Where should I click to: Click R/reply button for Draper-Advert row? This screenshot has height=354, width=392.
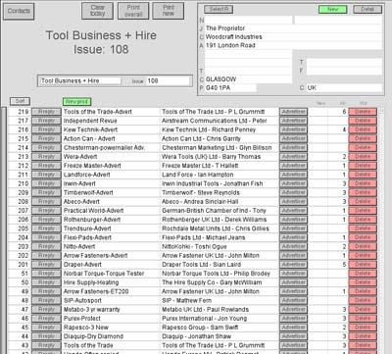[x=46, y=265]
